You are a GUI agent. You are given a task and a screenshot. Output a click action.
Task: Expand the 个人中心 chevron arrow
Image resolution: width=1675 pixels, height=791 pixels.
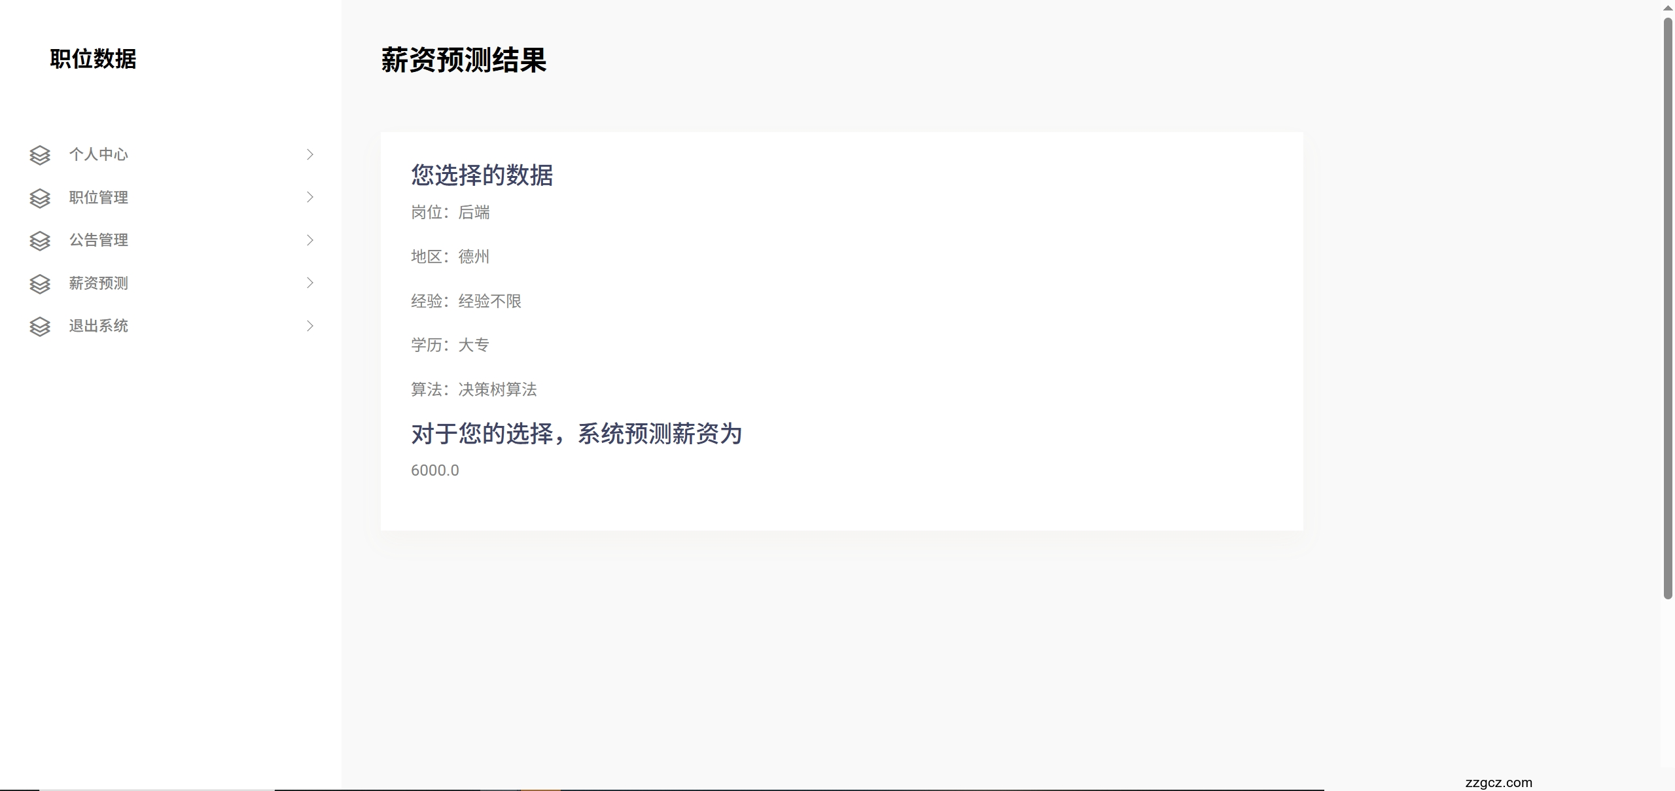[310, 154]
